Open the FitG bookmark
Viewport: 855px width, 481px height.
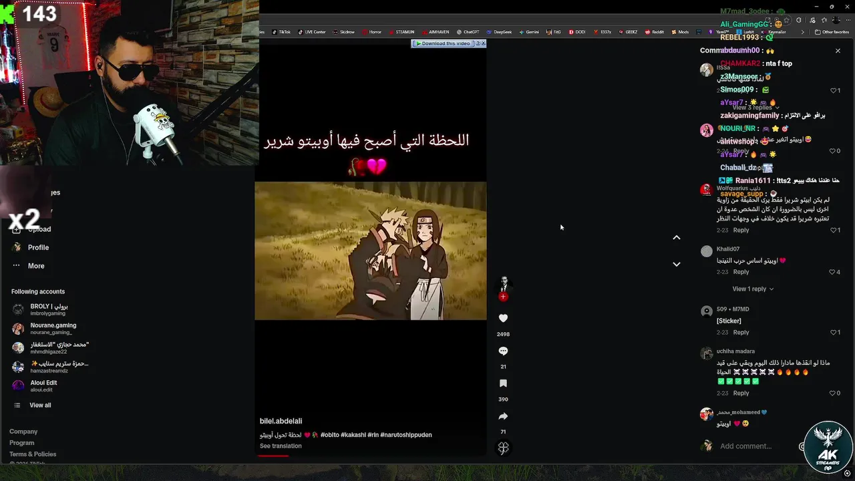pyautogui.click(x=554, y=32)
